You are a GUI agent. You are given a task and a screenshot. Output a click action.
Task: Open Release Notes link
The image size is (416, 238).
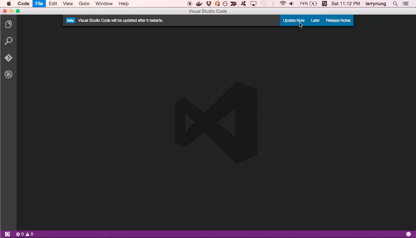(x=338, y=20)
